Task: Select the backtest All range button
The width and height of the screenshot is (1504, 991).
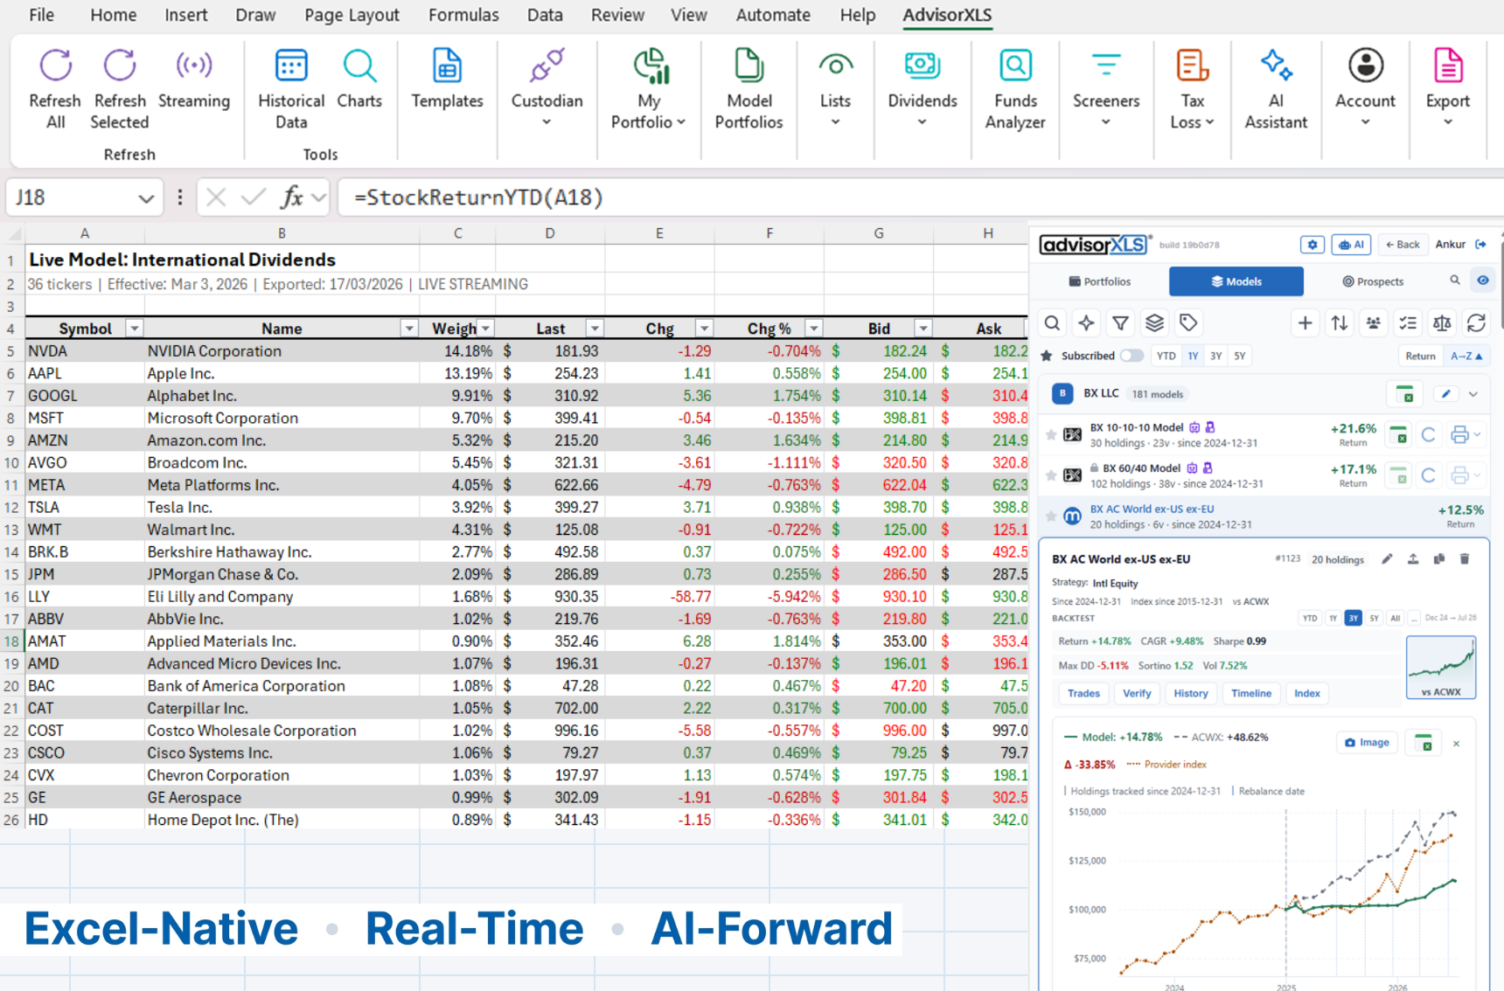Action: pyautogui.click(x=1395, y=618)
